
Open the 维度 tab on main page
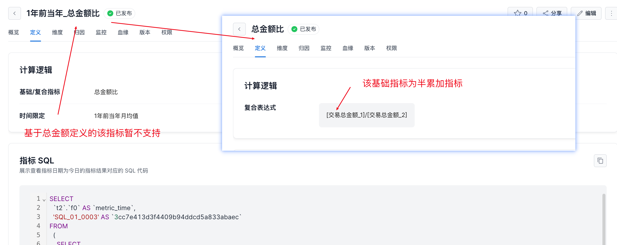point(57,32)
